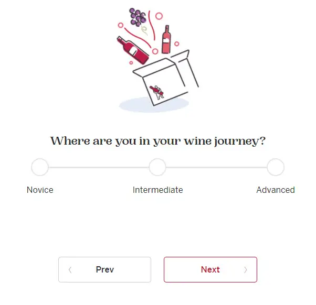
Task: Click the wine journey question heading
Action: point(158,141)
